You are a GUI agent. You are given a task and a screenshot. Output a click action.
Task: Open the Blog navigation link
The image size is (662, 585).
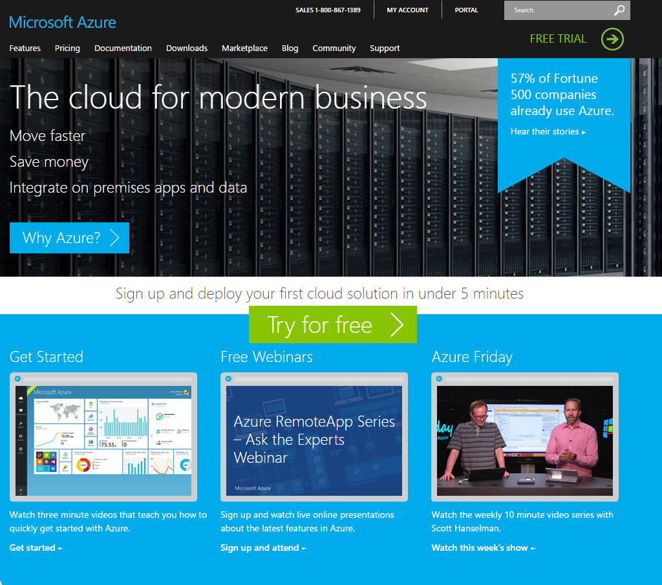coord(290,48)
